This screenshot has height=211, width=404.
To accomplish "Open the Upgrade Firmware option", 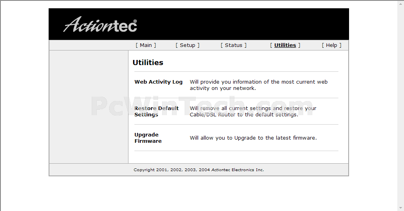I will point(148,138).
